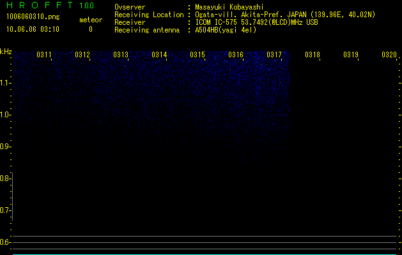The width and height of the screenshot is (402, 255).
Task: Click the version number 1.0.0
Action: pyautogui.click(x=87, y=5)
